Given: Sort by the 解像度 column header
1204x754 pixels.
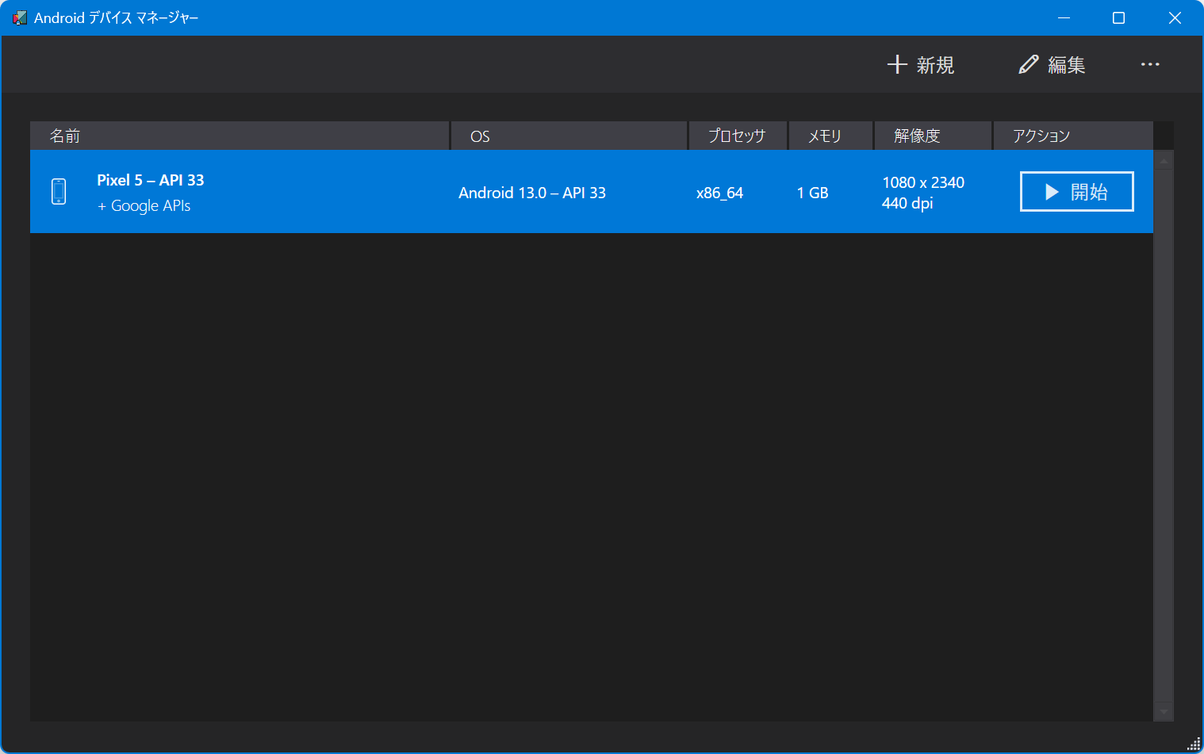Looking at the screenshot, I should click(933, 136).
